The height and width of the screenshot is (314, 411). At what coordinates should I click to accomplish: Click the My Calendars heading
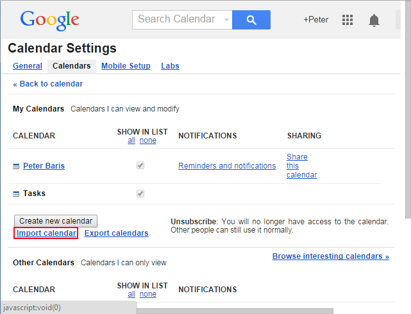click(38, 109)
